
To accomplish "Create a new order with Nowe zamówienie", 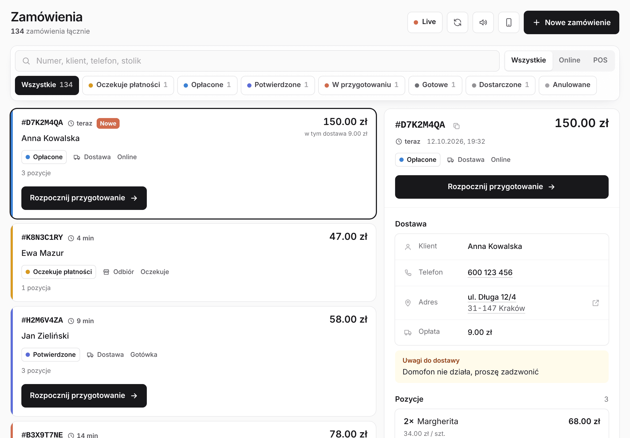I will [571, 22].
